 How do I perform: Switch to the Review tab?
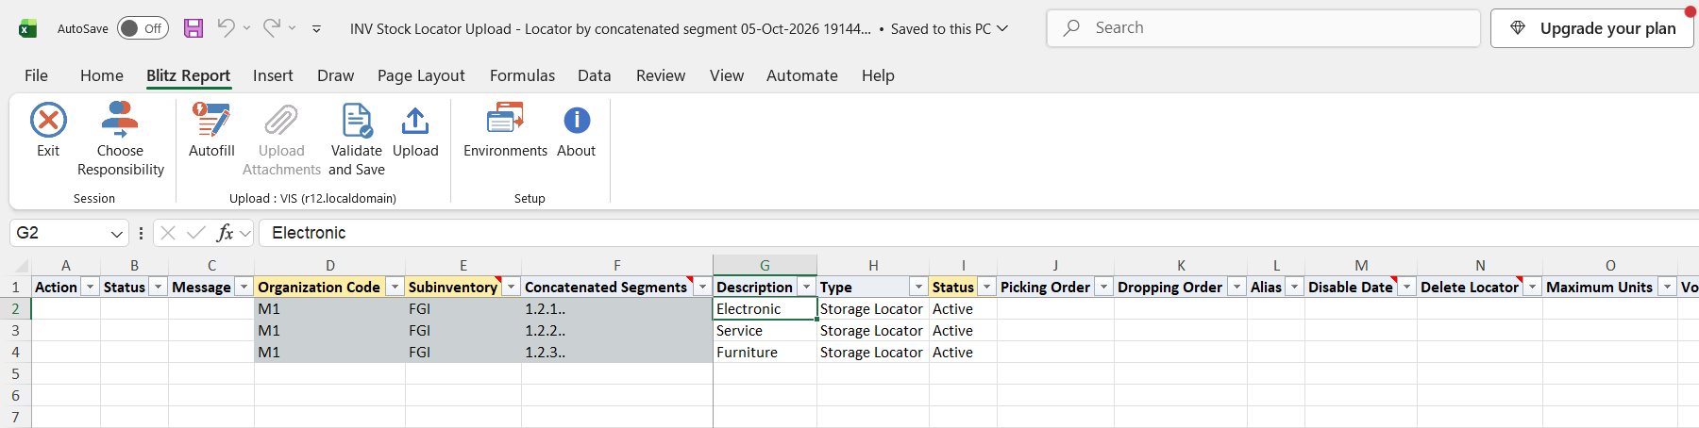click(661, 75)
